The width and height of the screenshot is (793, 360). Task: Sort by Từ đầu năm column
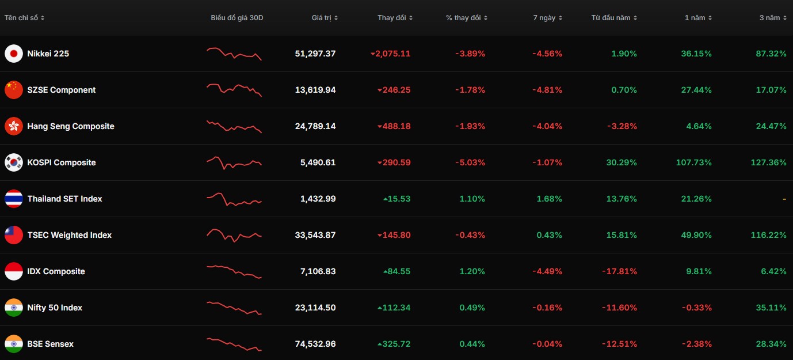click(x=614, y=18)
